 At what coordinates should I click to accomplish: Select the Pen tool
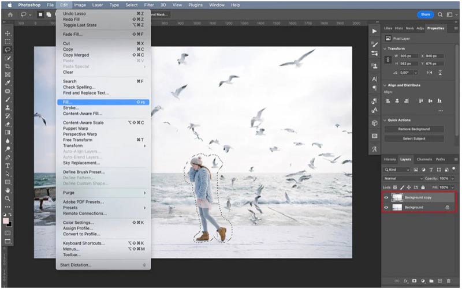pos(8,157)
